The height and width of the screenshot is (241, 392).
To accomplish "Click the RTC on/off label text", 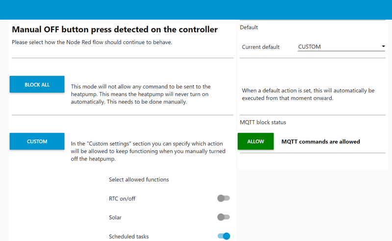I will (x=122, y=198).
